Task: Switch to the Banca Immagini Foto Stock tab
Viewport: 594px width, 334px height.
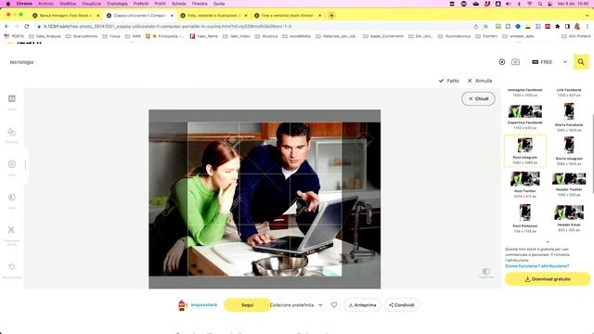Action: tap(66, 16)
